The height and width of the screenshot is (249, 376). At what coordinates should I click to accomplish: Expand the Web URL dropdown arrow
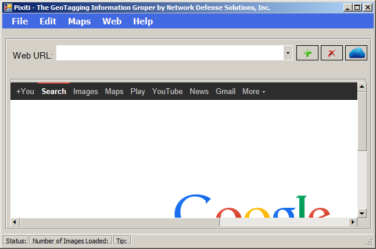[x=288, y=53]
